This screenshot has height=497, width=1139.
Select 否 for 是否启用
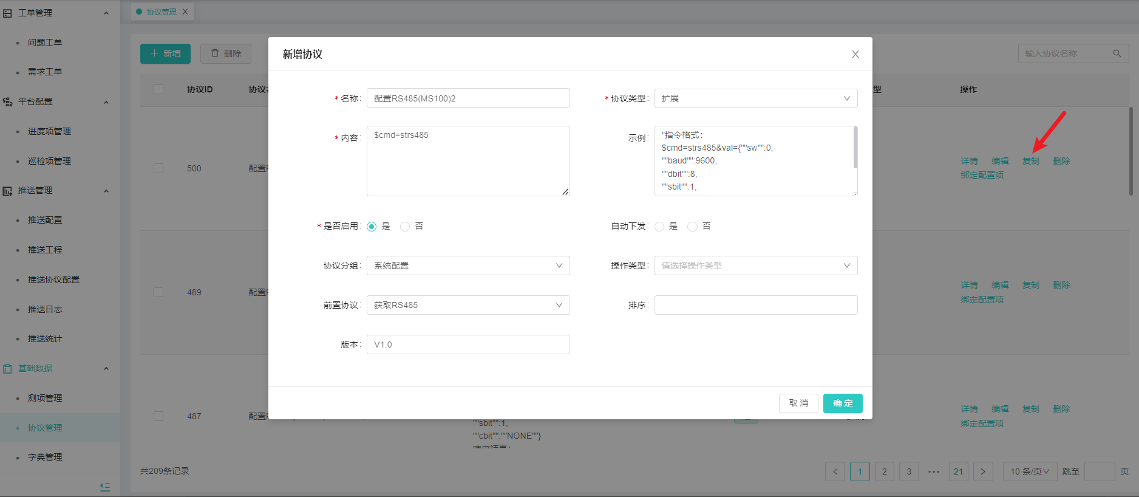coord(405,227)
